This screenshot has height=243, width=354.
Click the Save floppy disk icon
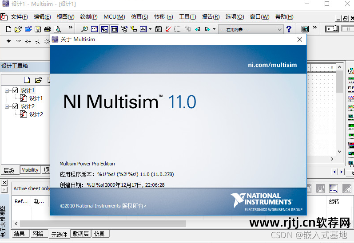point(38,29)
